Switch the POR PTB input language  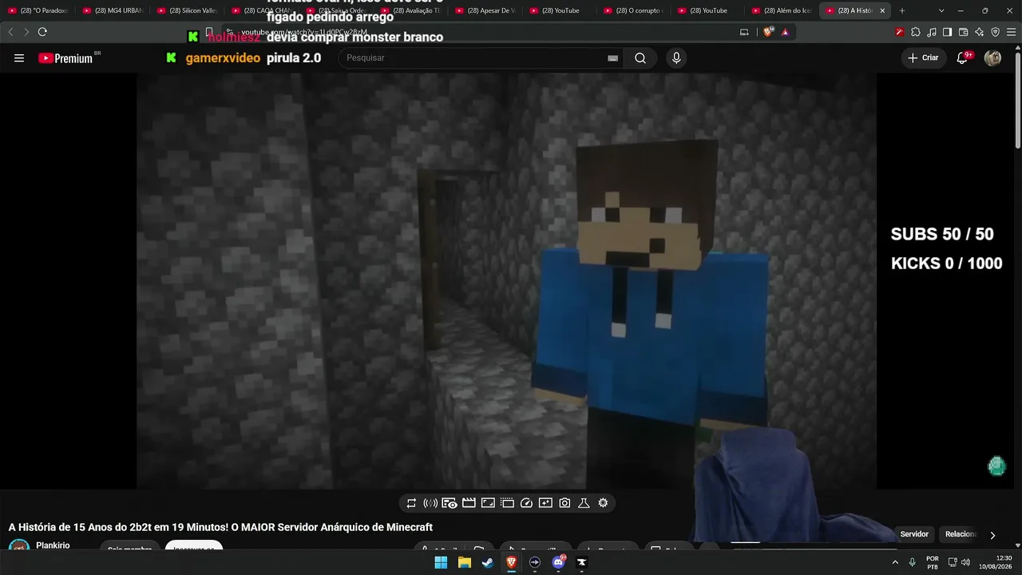pyautogui.click(x=932, y=562)
